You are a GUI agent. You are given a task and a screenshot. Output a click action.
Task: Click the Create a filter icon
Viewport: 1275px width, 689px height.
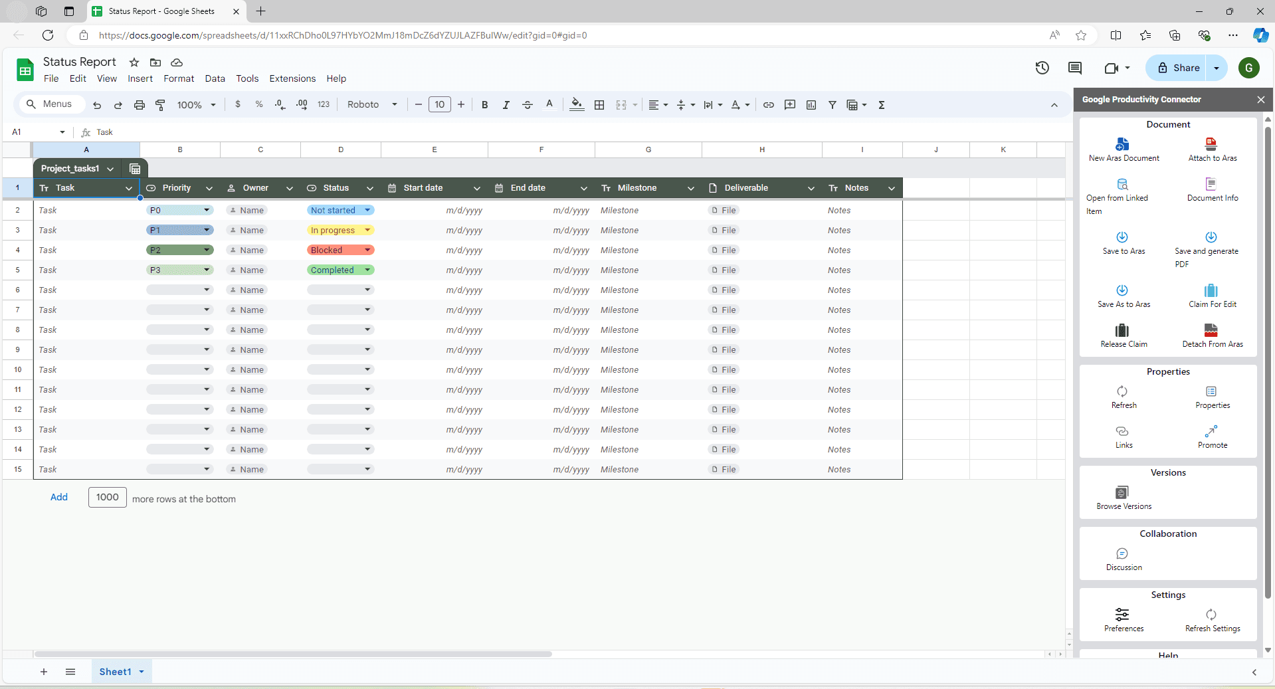tap(833, 105)
